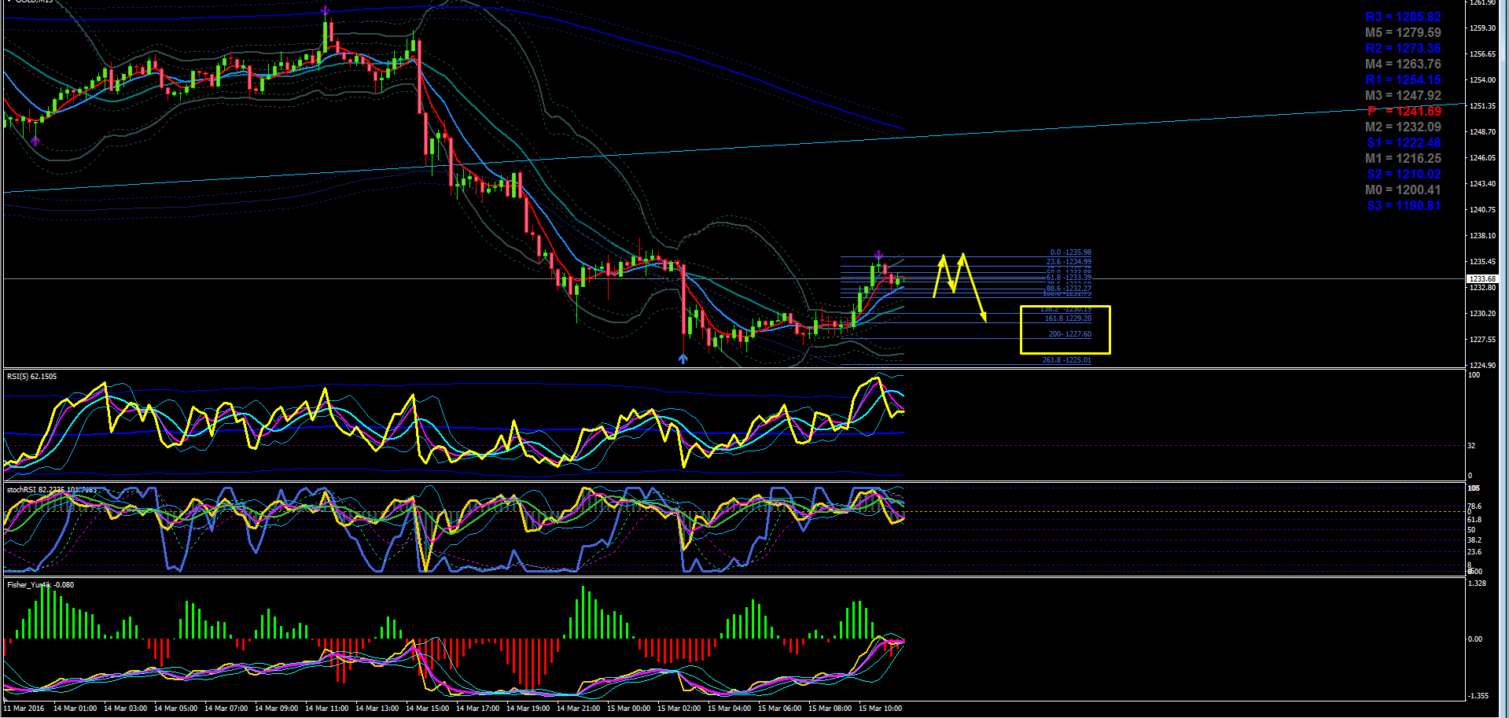Click 1235.45 on the price axis
The width and height of the screenshot is (1509, 718).
[x=1481, y=262]
